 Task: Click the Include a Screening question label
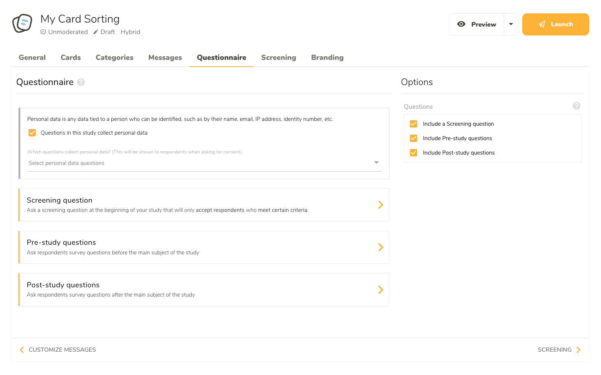[x=459, y=124]
